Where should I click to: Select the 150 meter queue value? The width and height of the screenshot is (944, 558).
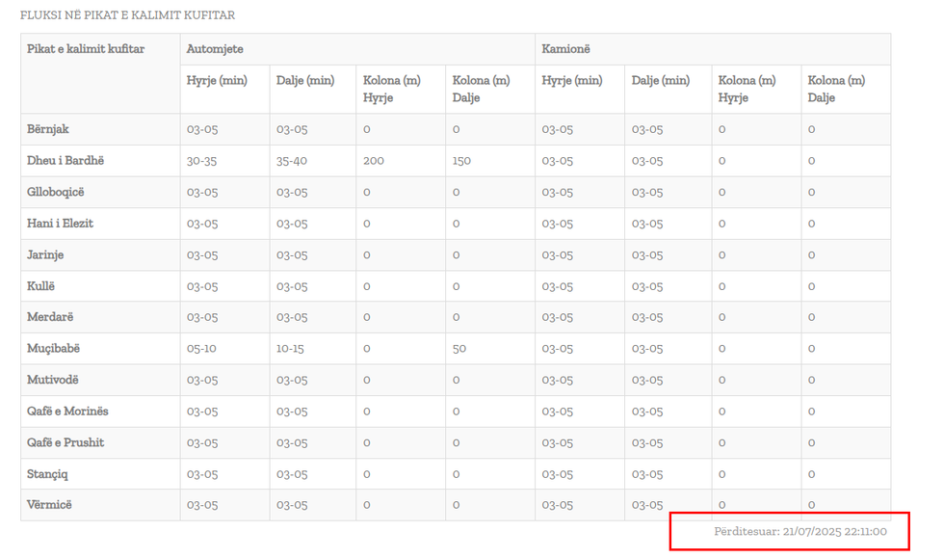tap(461, 161)
